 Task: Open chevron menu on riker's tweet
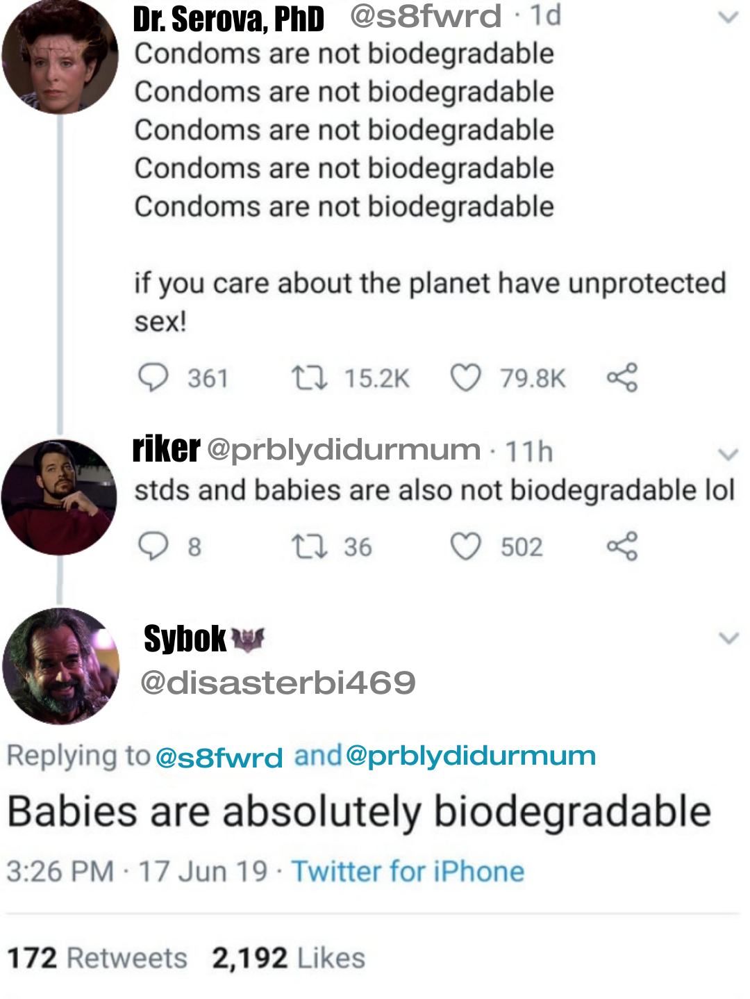coord(728,455)
